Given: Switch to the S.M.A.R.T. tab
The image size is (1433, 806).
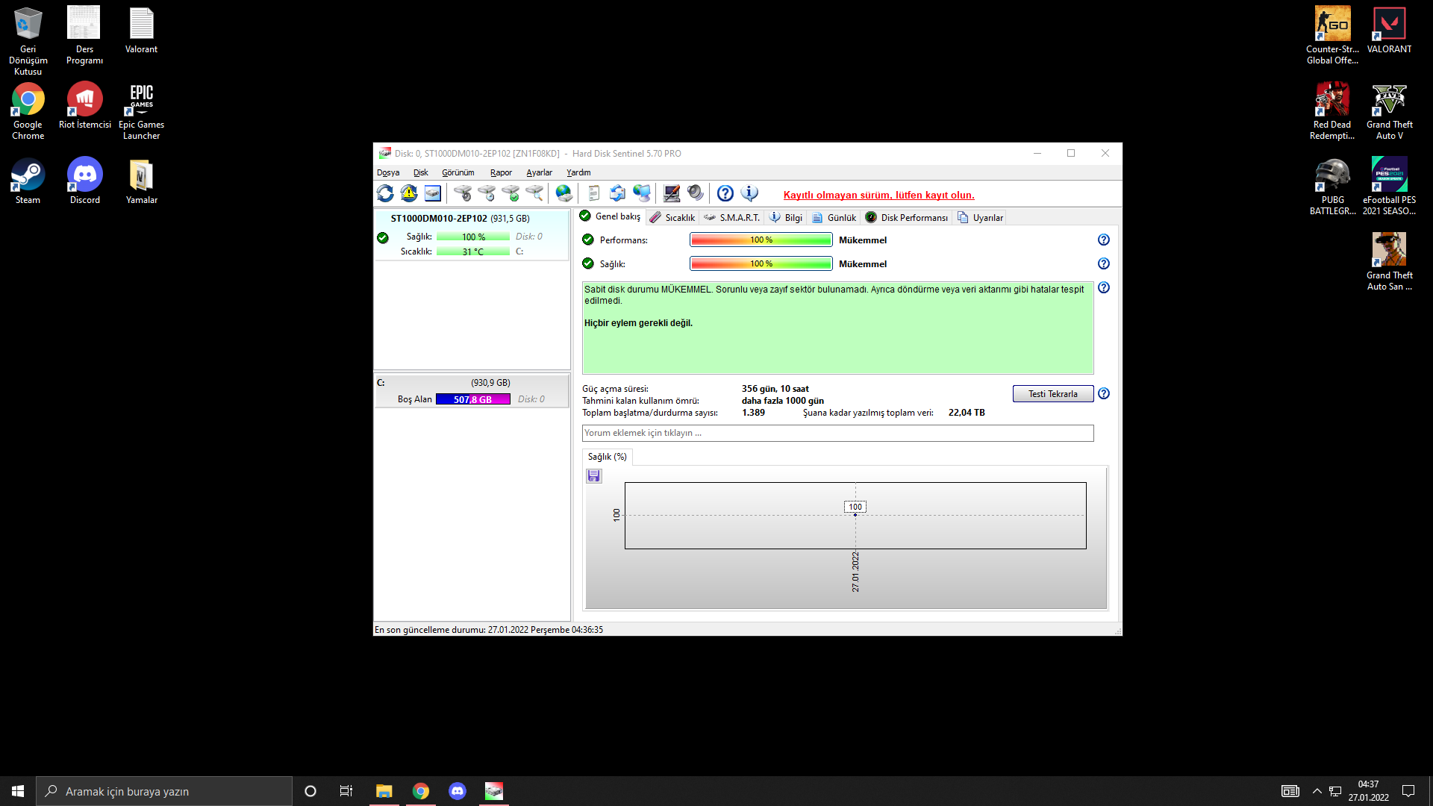Looking at the screenshot, I should 731,217.
